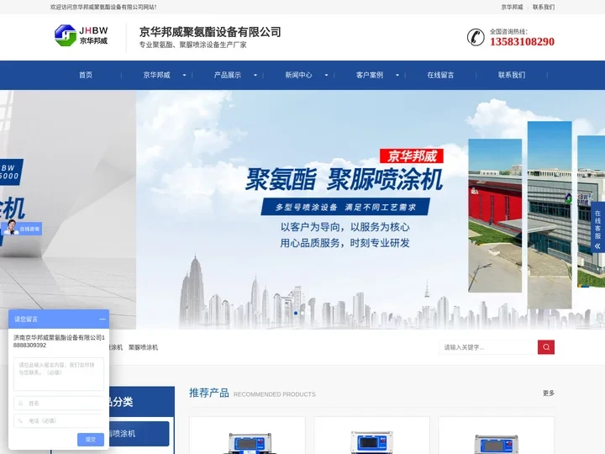Open the 产品展示 menu dropdown arrow
This screenshot has width=605, height=454.
click(x=255, y=75)
